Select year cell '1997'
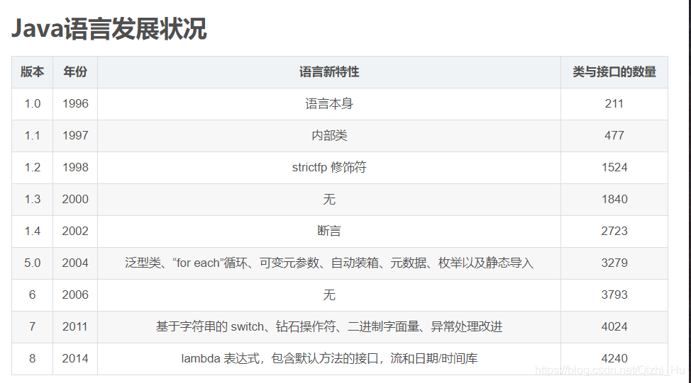 75,135
